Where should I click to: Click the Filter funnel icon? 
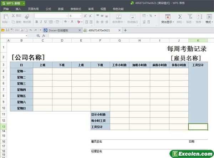coord(190,17)
